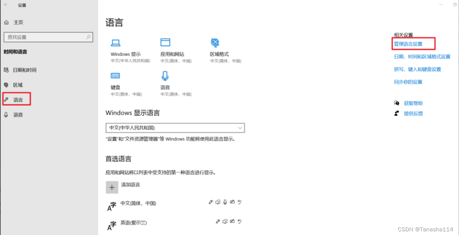Click the back arrow in the settings title bar
The image size is (459, 235).
[x=6, y=5]
